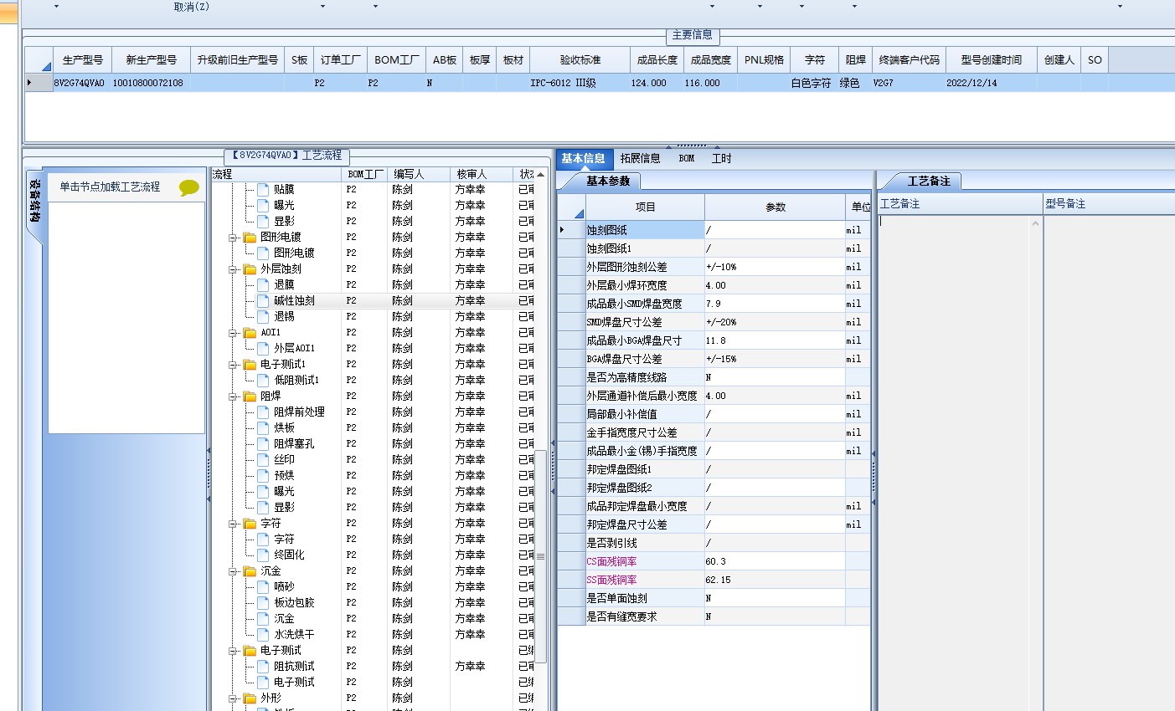Click the 阻焊 folder icon
Image resolution: width=1175 pixels, height=711 pixels.
(x=250, y=396)
